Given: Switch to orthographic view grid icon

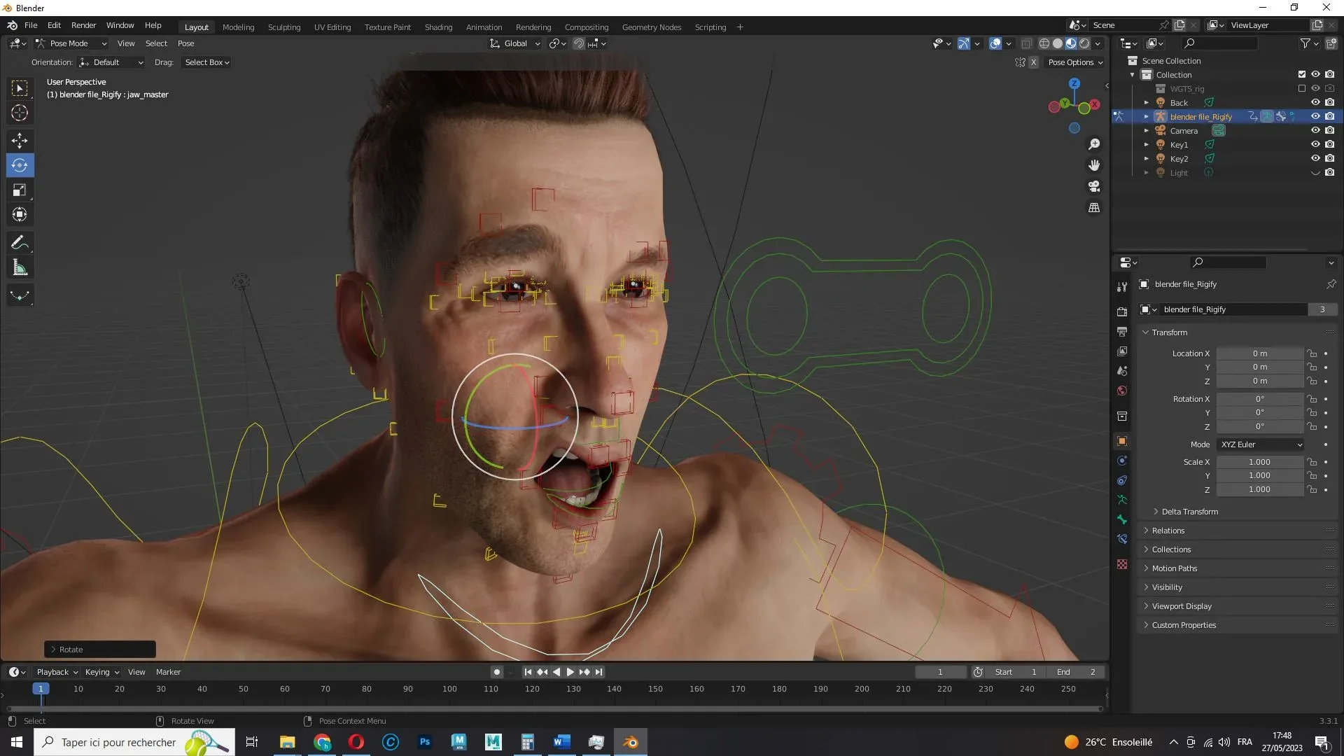Looking at the screenshot, I should [1094, 208].
